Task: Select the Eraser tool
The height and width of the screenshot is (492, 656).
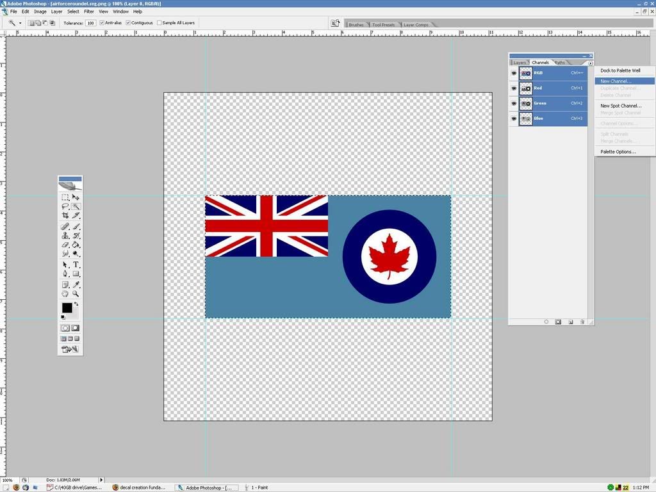Action: pyautogui.click(x=65, y=245)
